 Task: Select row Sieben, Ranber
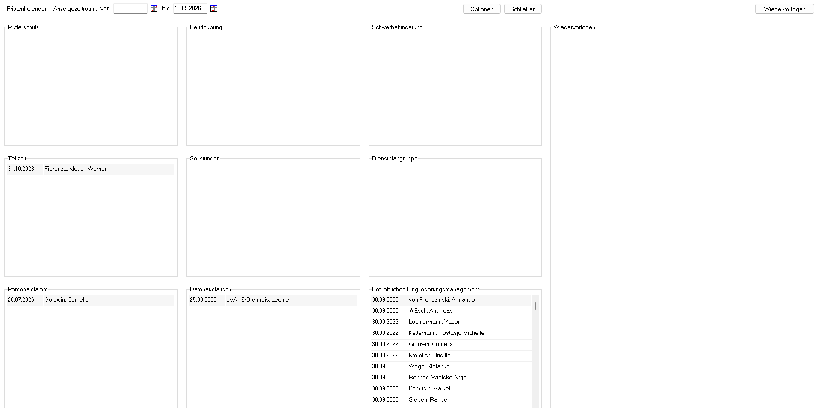451,400
